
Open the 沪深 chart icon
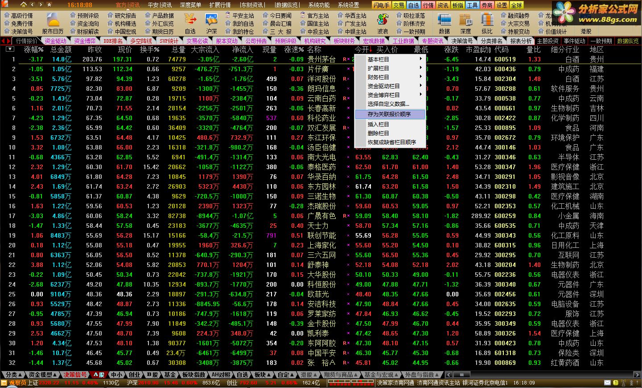pos(211,20)
